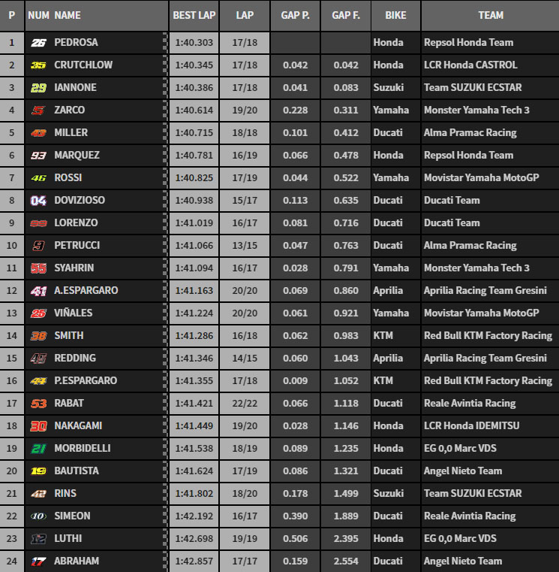Click Crutchlow's number 35 rider icon
Viewport: 559px width, 572px height.
(38, 65)
